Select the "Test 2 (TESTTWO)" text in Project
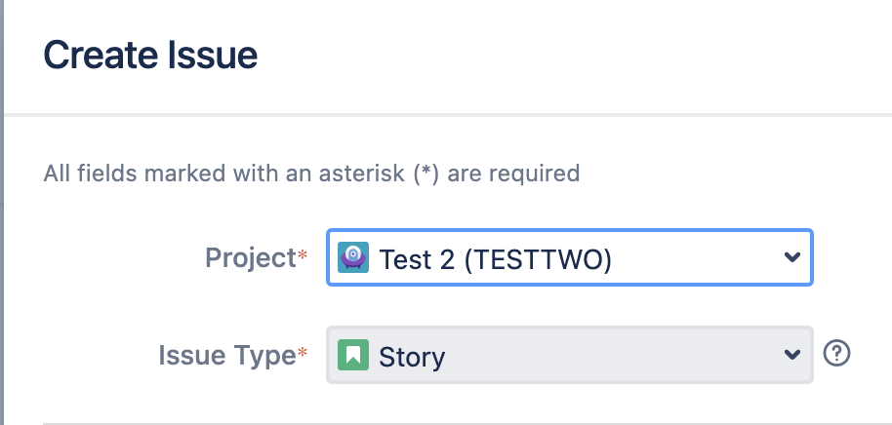 click(495, 259)
